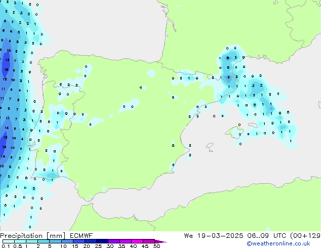Click the over-50 mm legend arrow tip
The width and height of the screenshot is (321, 248).
(x=160, y=241)
